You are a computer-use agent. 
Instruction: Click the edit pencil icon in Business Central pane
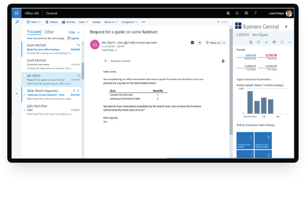(266, 42)
